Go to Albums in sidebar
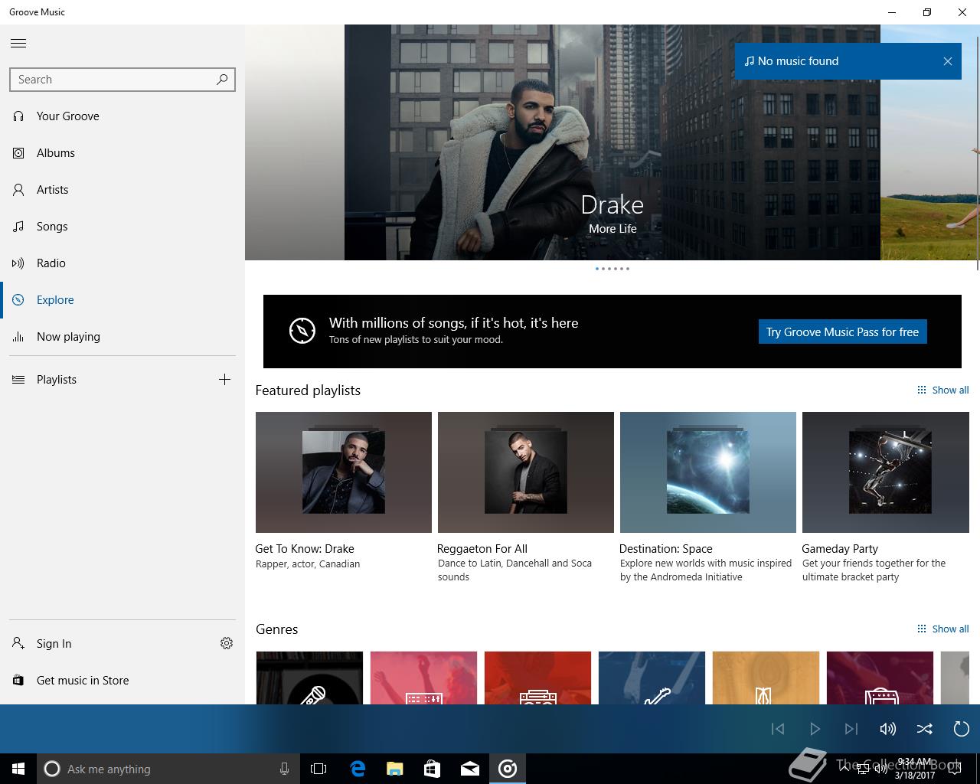The width and height of the screenshot is (980, 784). point(122,153)
